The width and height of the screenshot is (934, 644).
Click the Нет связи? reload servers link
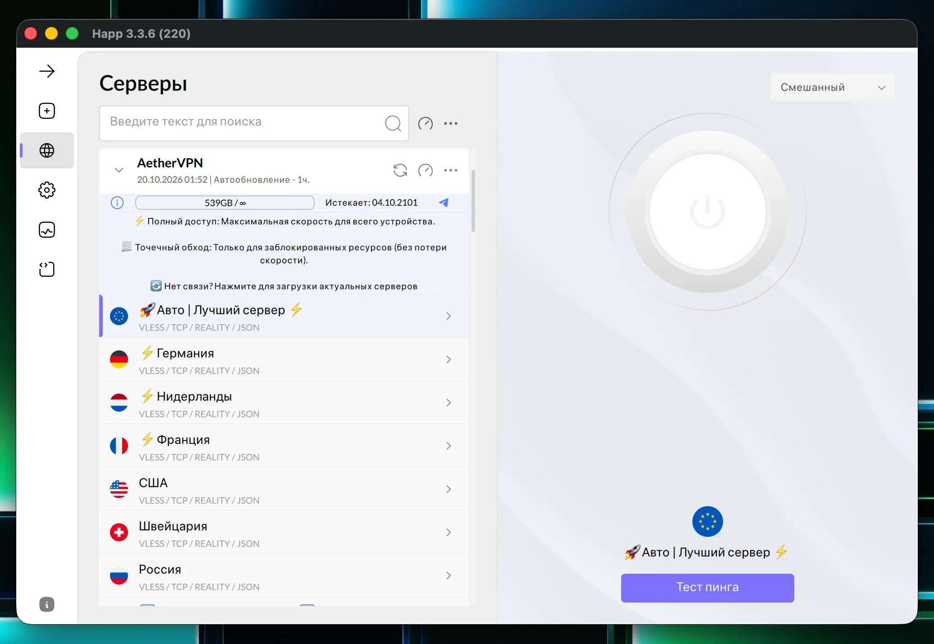pyautogui.click(x=284, y=286)
